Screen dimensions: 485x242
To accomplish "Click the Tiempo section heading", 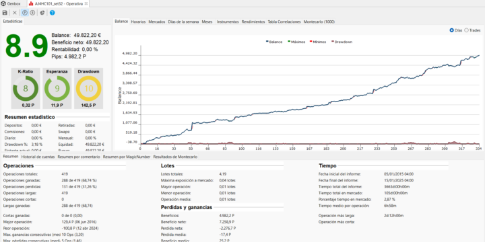I will (x=327, y=166).
